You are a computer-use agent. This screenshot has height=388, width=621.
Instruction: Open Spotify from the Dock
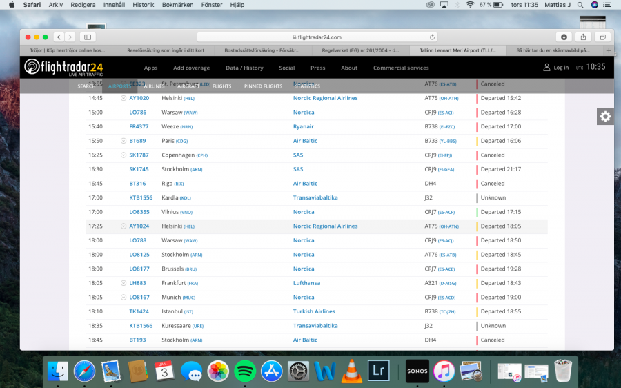245,371
